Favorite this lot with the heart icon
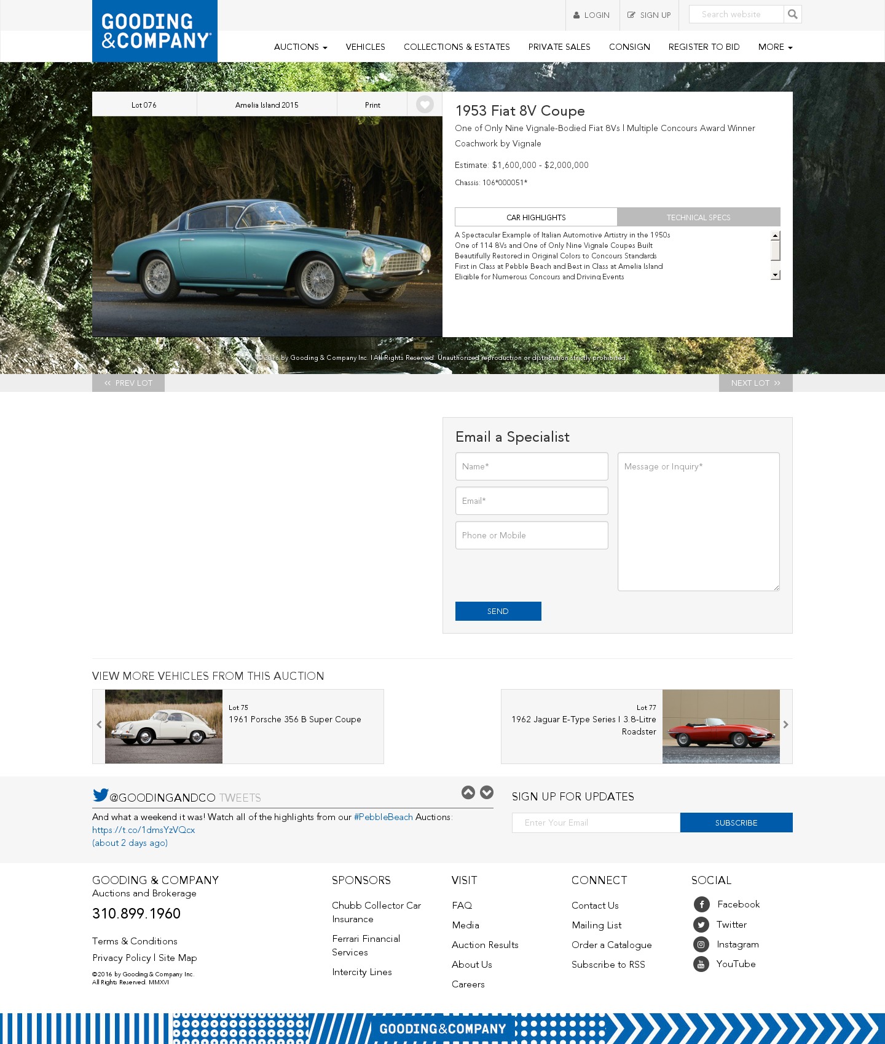This screenshot has width=885, height=1044. 425,105
